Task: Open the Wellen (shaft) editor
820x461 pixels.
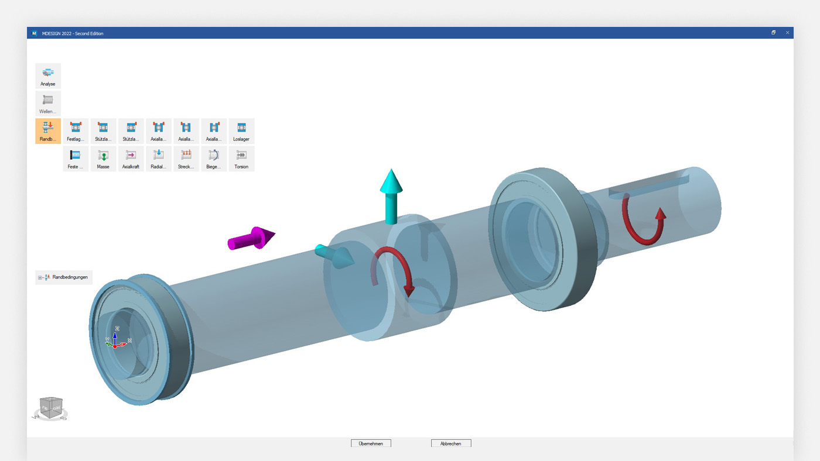Action: (x=47, y=103)
